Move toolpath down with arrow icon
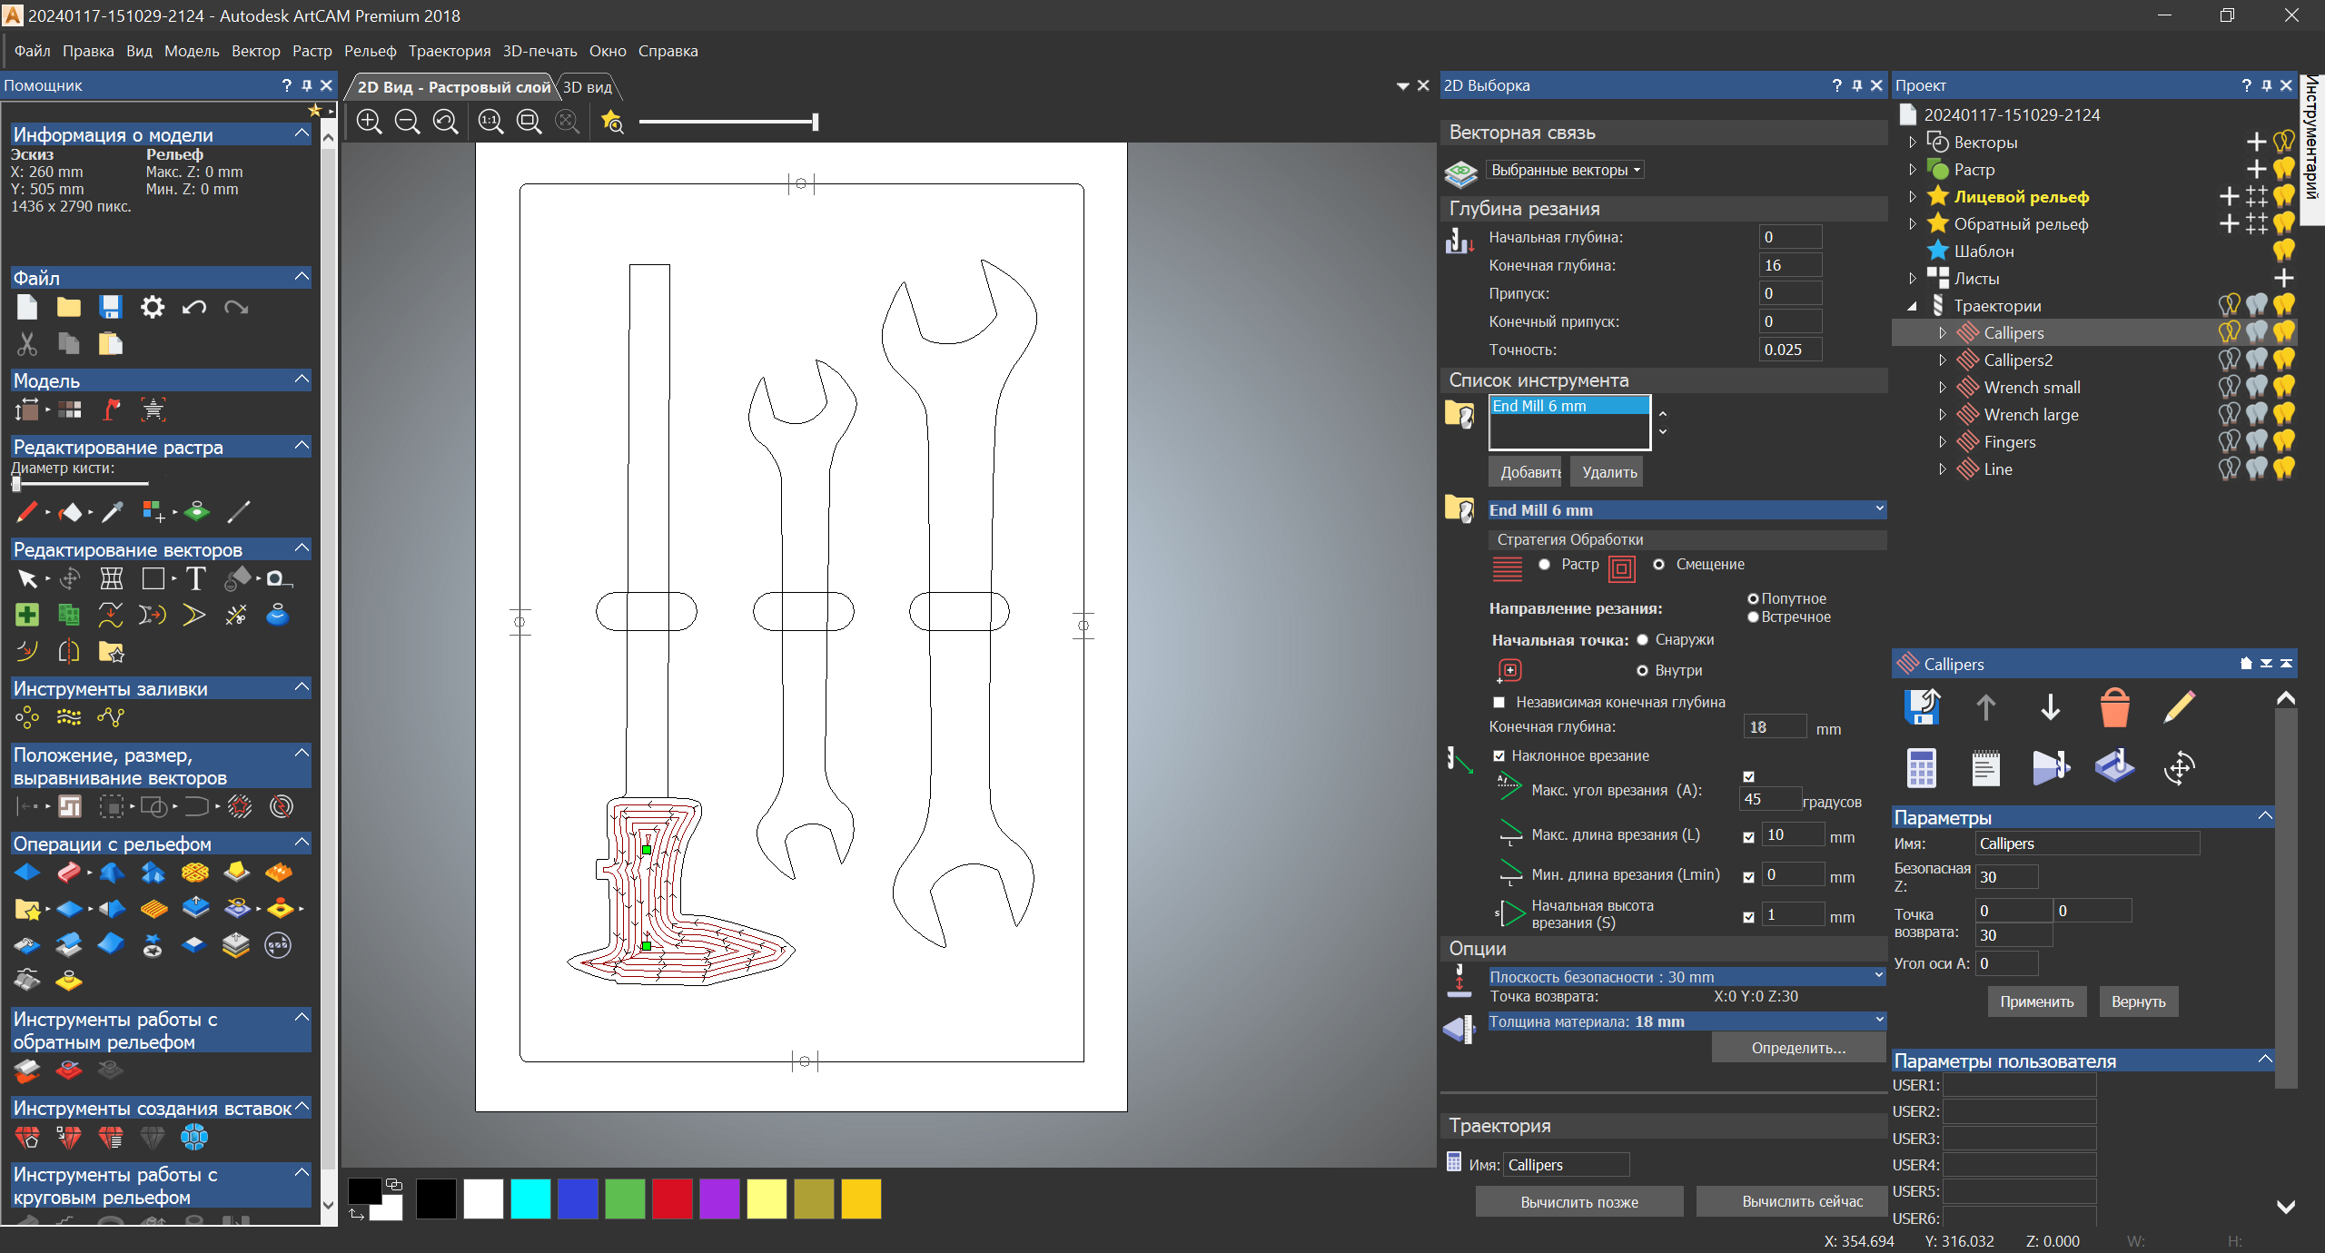Image resolution: width=2325 pixels, height=1253 pixels. [2050, 707]
